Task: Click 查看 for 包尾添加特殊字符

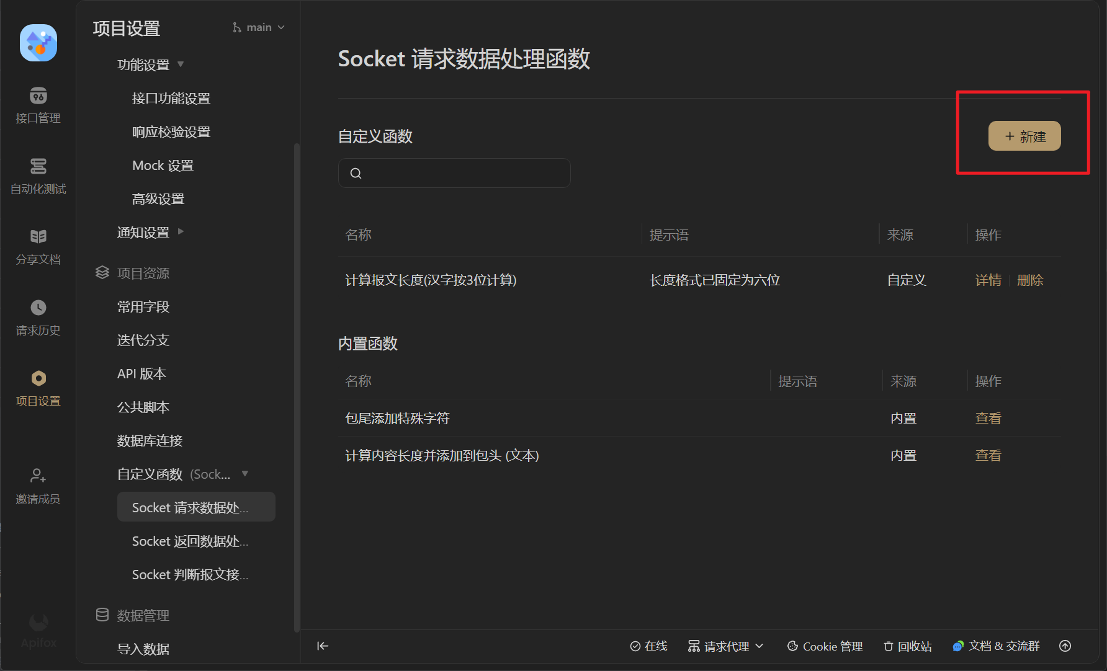Action: pos(988,418)
